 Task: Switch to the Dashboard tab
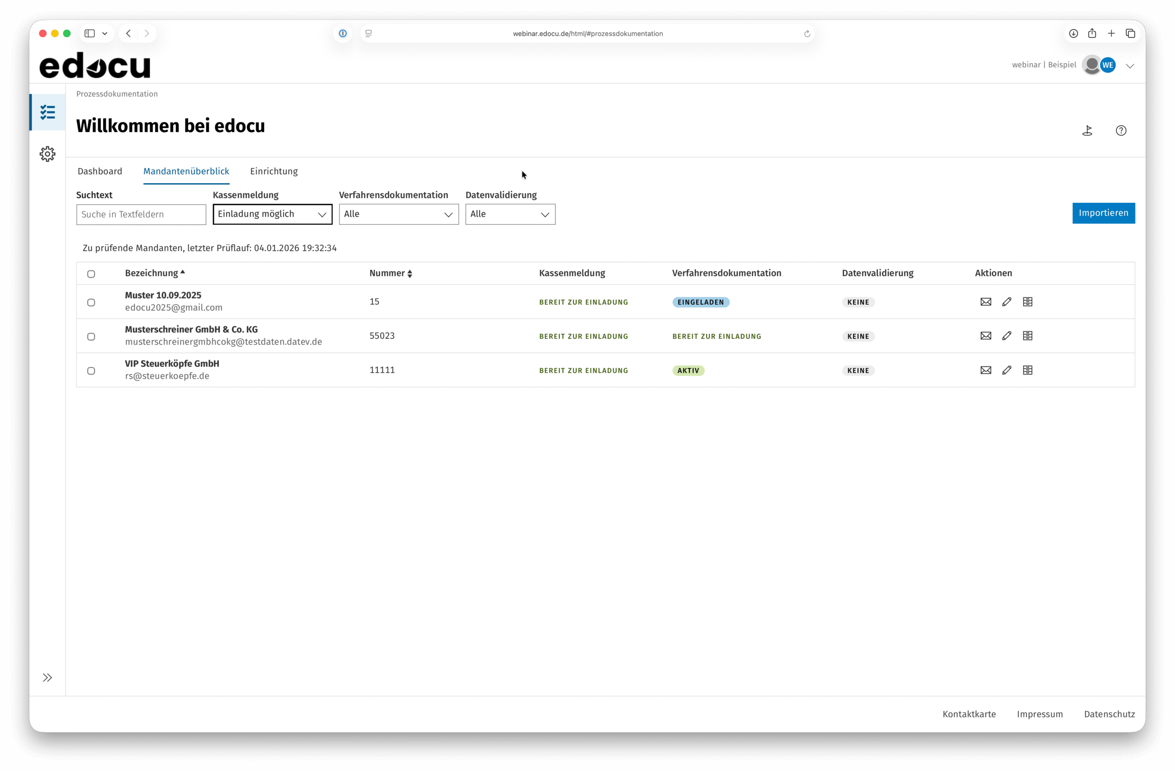[x=100, y=171]
